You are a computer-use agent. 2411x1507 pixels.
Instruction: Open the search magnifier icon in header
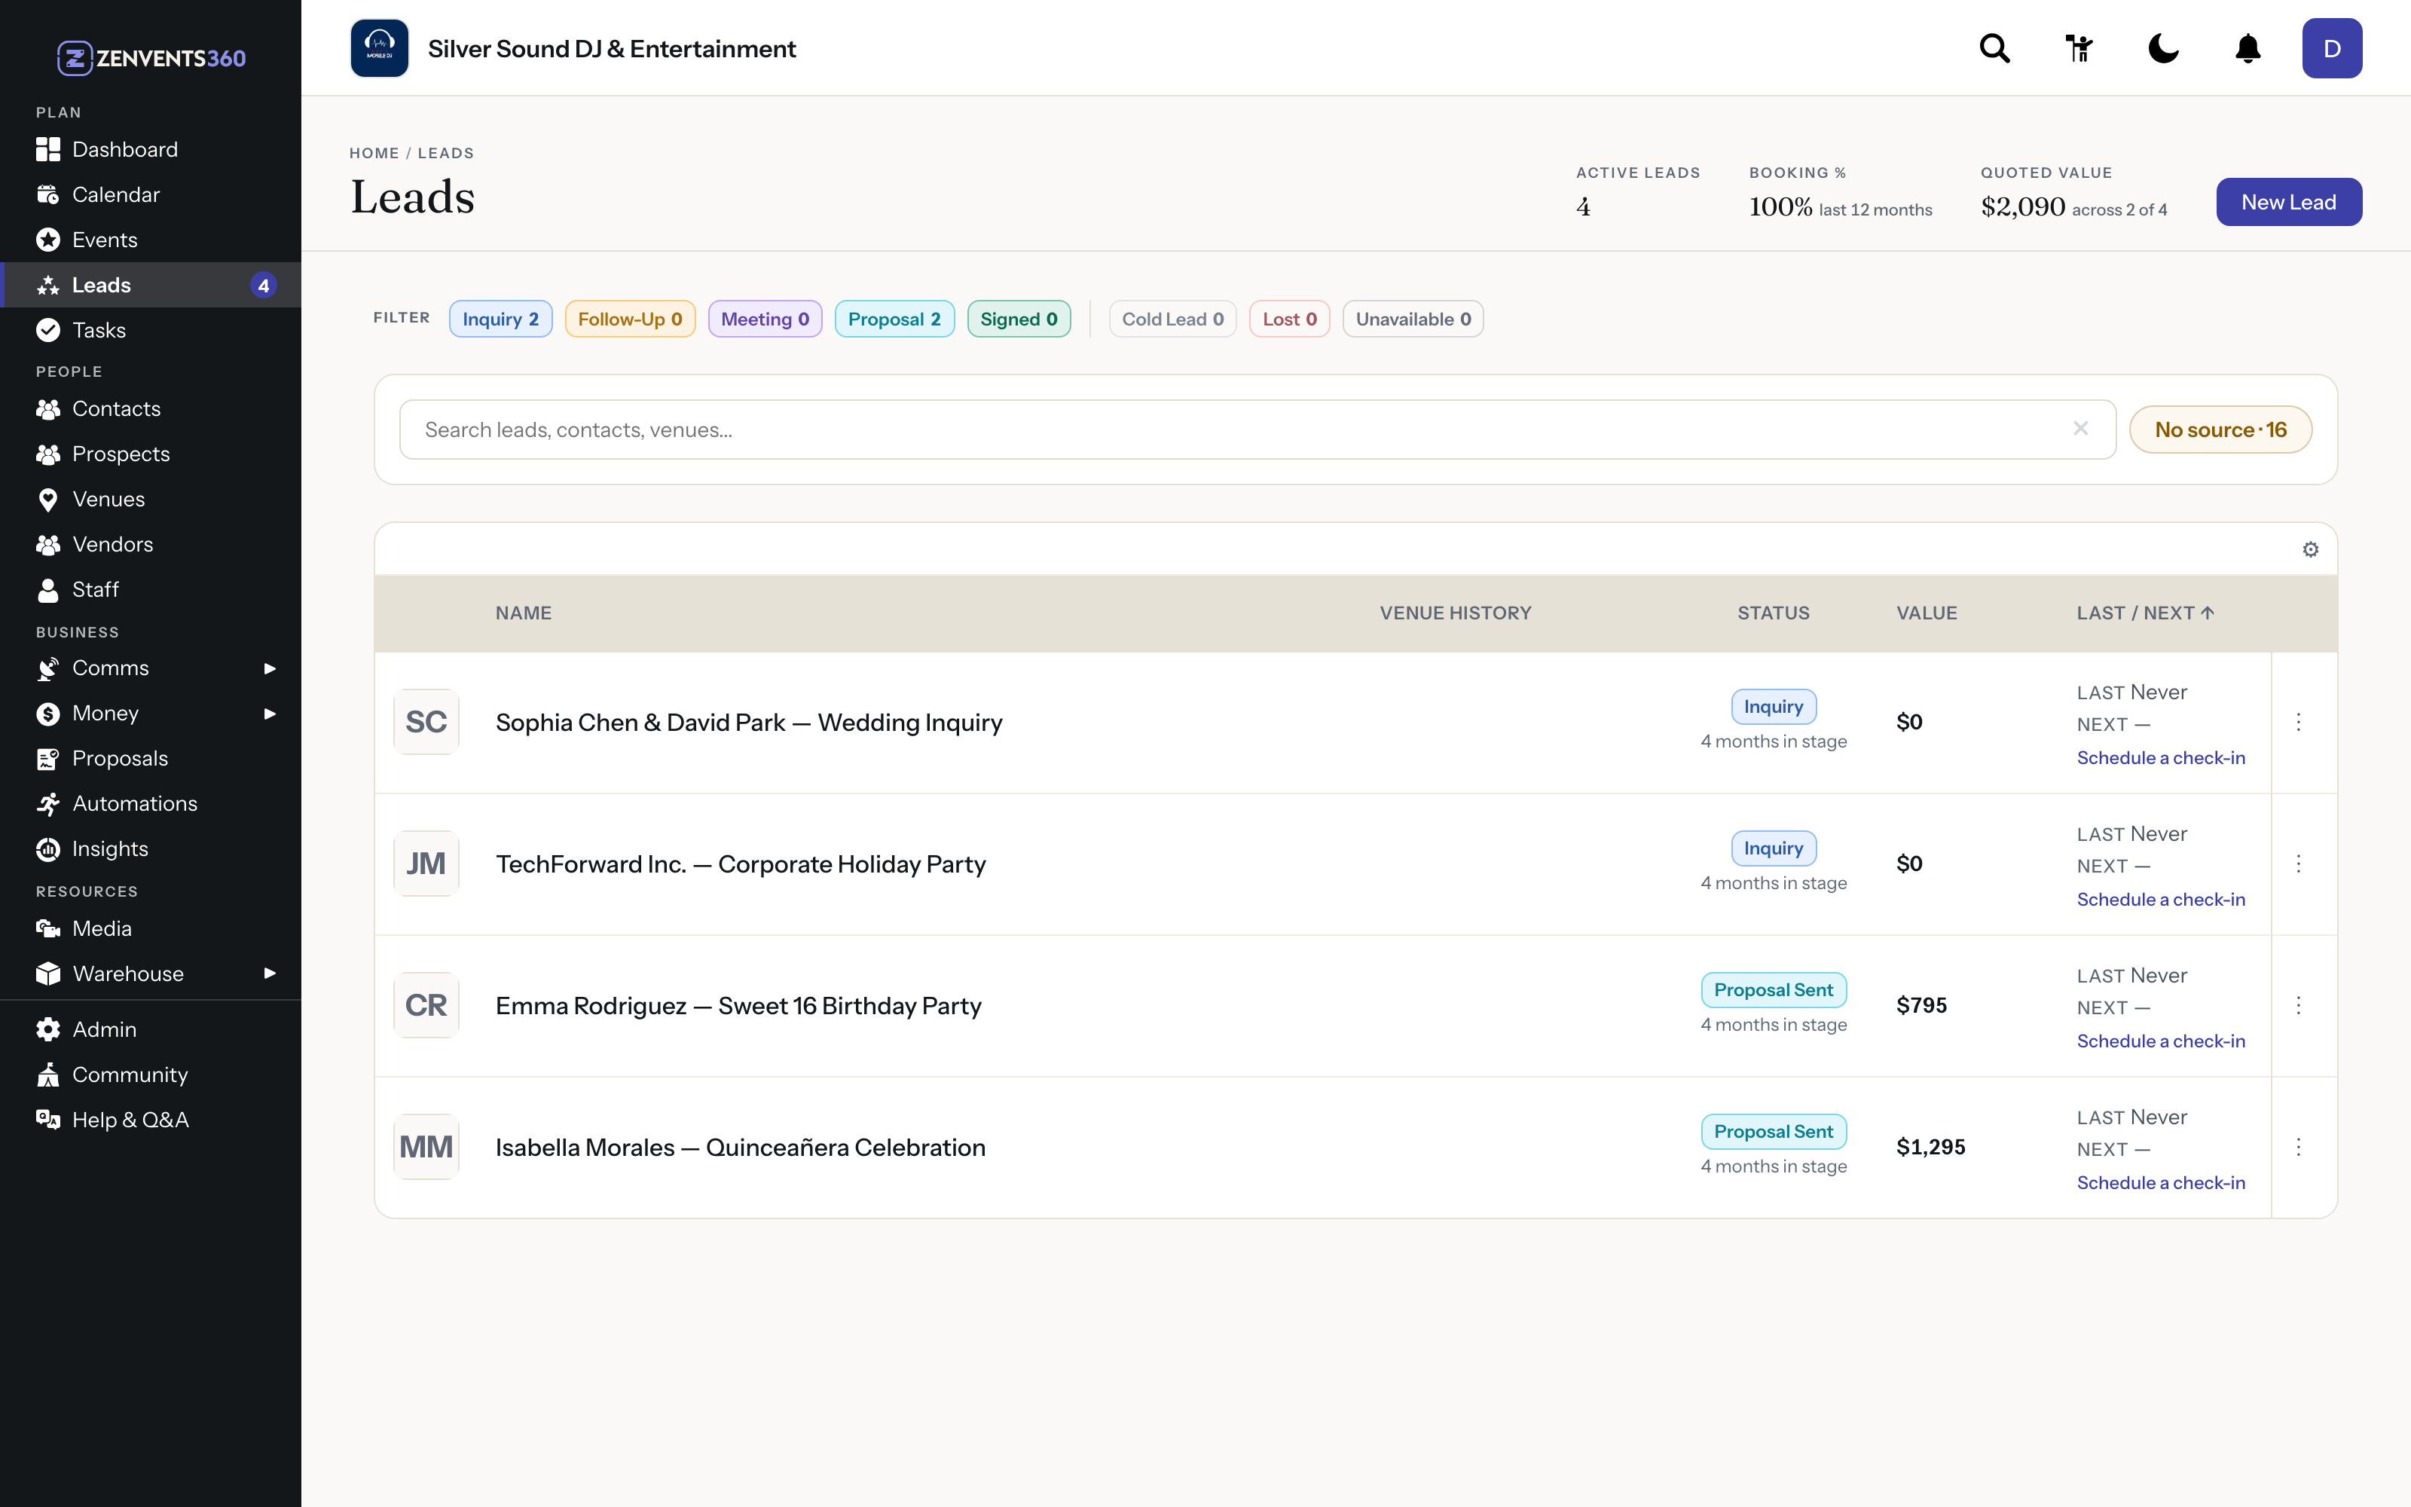pyautogui.click(x=1994, y=47)
